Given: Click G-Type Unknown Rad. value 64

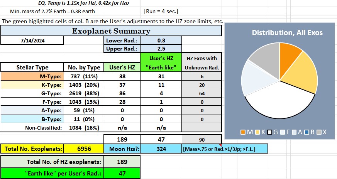Looking at the screenshot, I should 202,94.
